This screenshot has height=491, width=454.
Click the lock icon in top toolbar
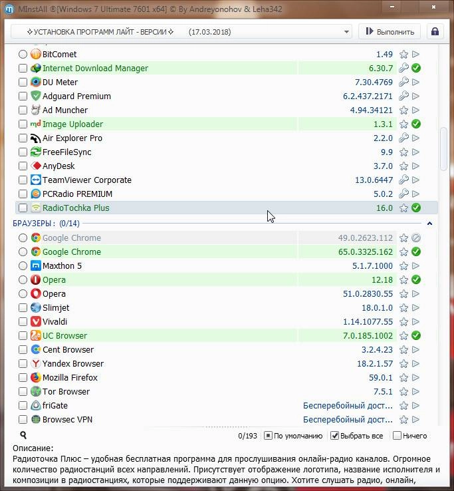(435, 32)
